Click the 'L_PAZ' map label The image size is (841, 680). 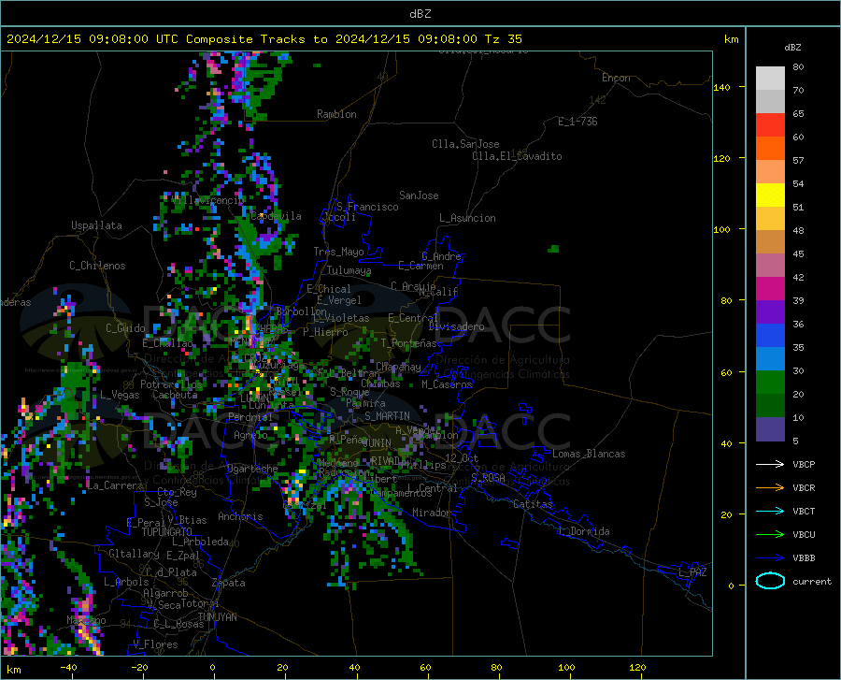[692, 572]
